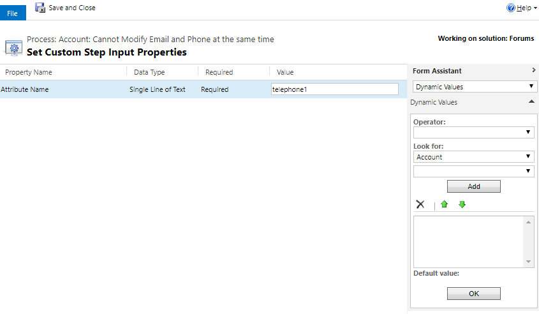539x314 pixels.
Task: Click inside the dynamic values list box
Action: tap(469, 241)
